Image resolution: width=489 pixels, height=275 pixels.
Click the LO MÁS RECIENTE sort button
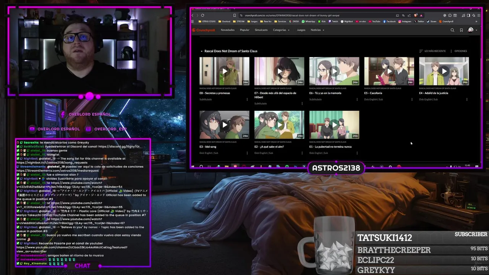[x=432, y=51]
